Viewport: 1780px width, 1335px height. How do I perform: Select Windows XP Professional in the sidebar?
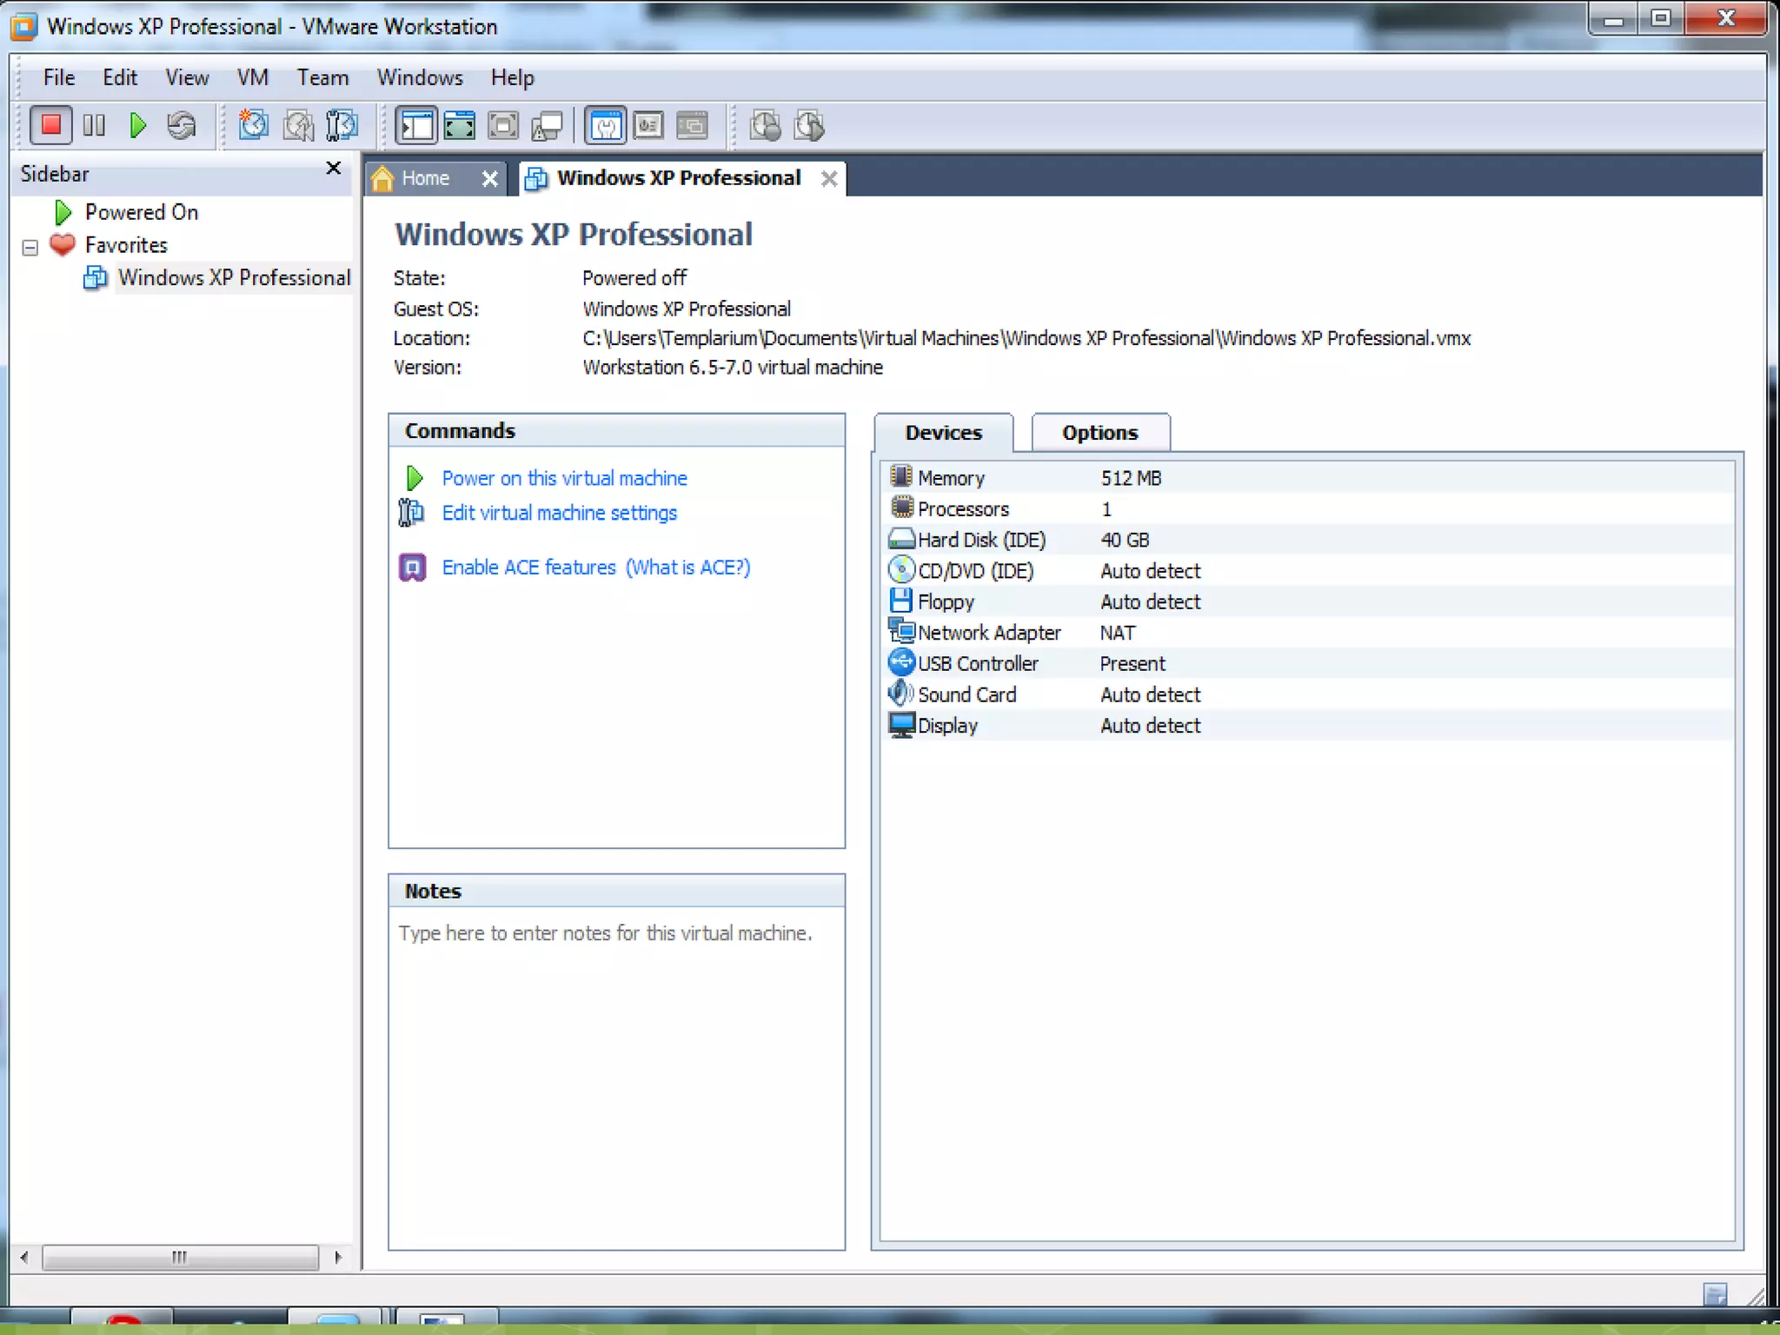tap(234, 277)
